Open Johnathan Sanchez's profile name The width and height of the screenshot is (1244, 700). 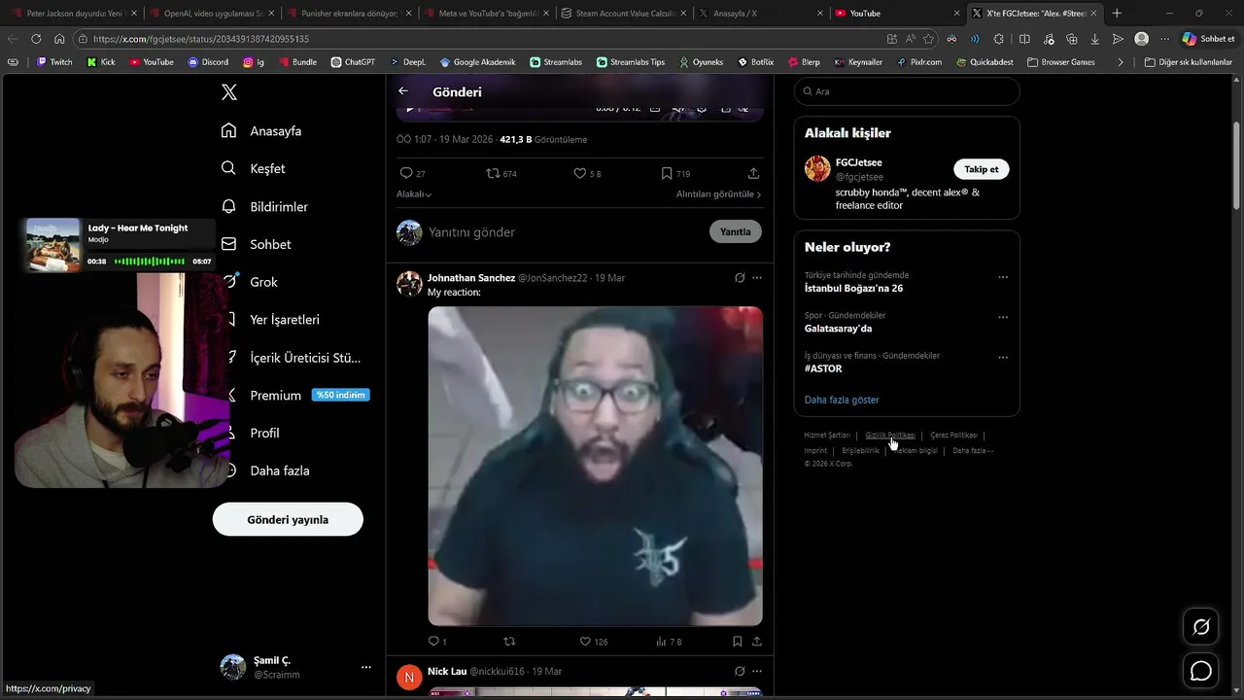click(x=471, y=278)
